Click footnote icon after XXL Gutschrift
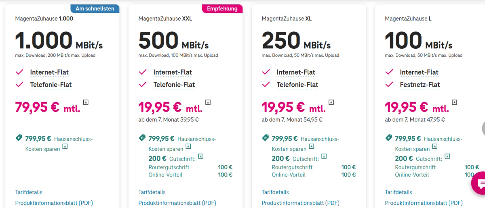 (200, 156)
